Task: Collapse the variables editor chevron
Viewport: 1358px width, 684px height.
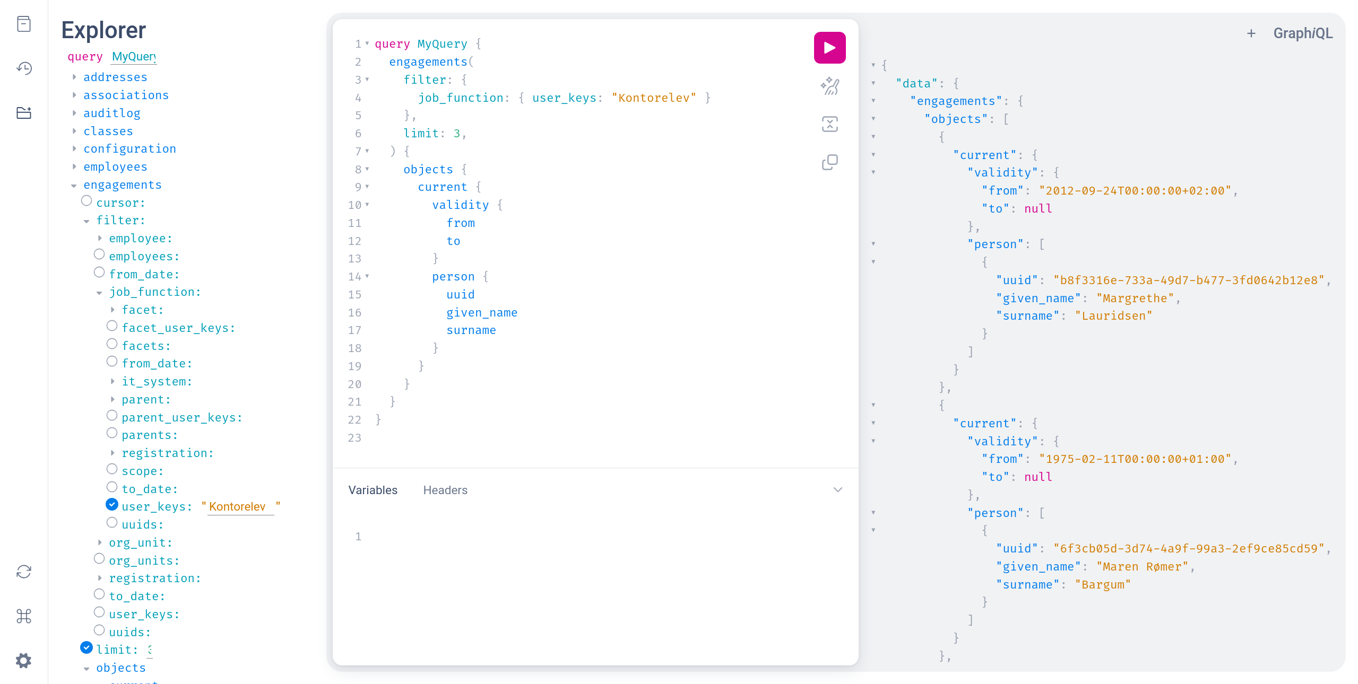Action: 837,489
